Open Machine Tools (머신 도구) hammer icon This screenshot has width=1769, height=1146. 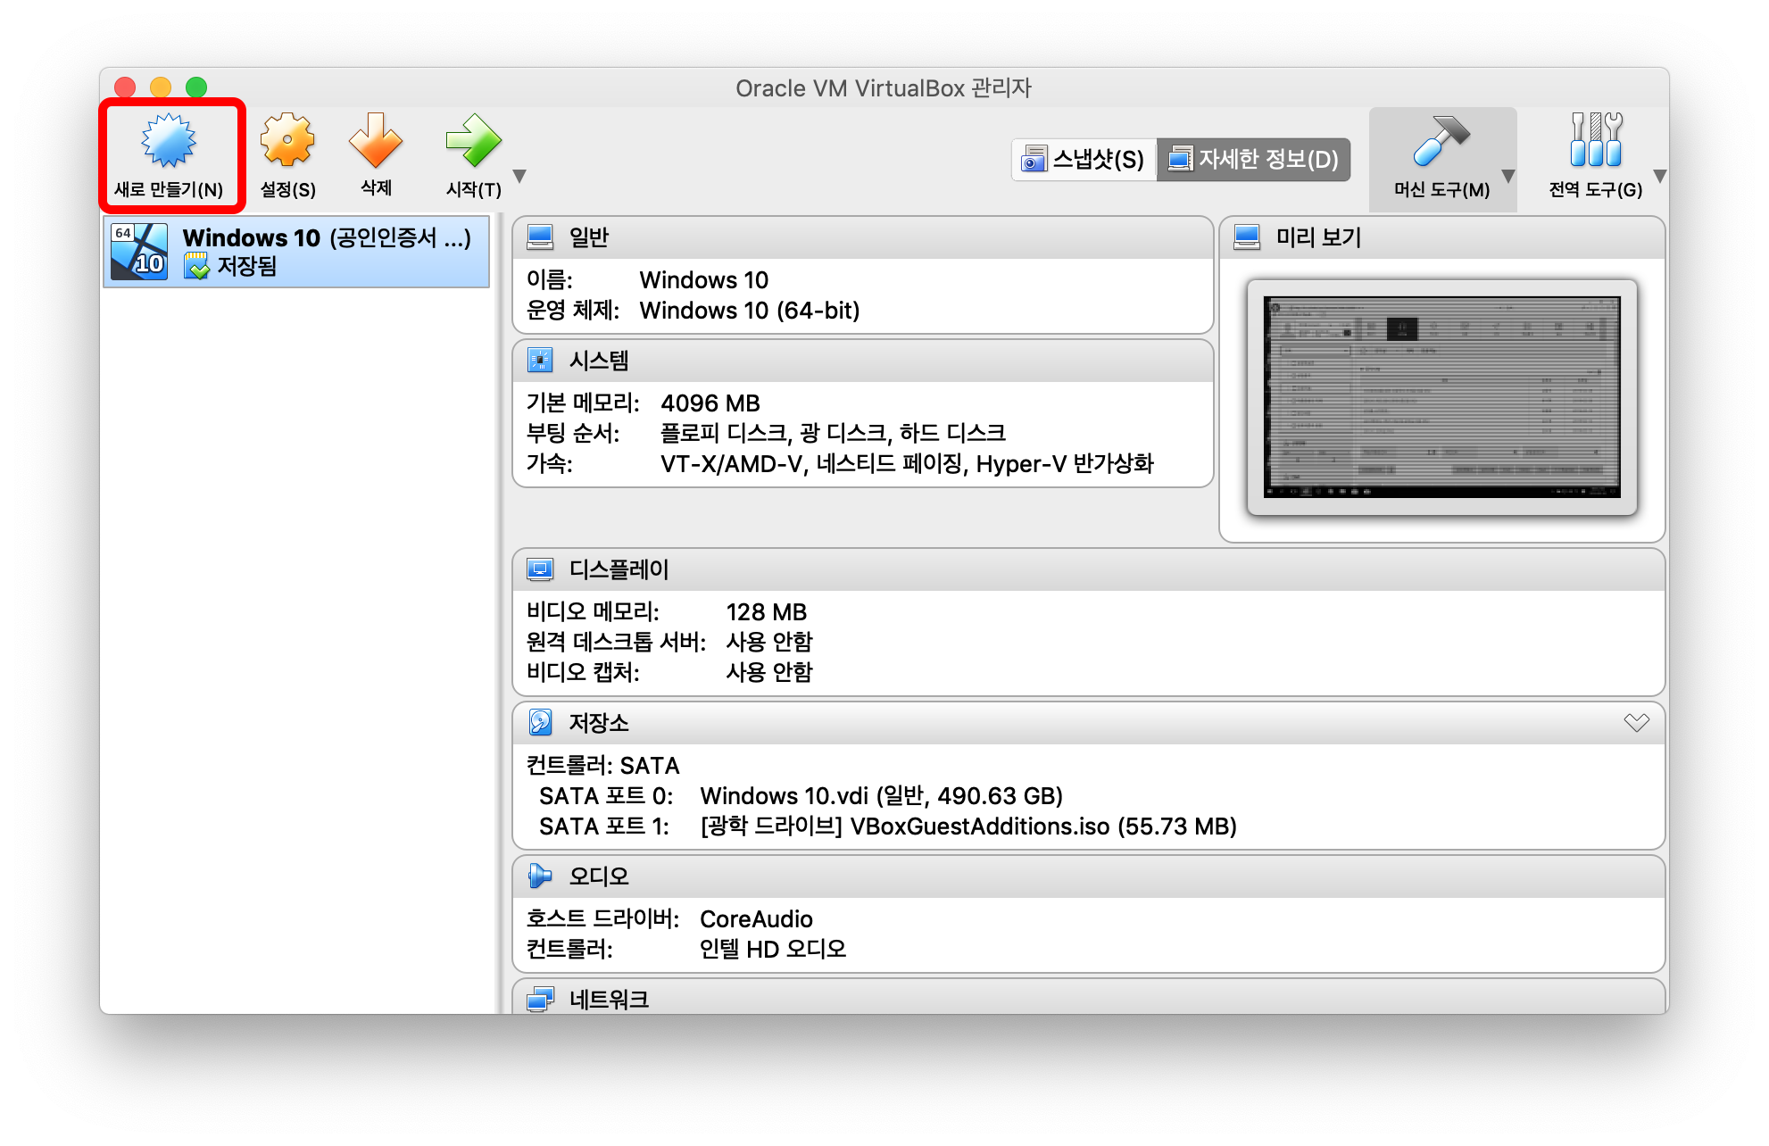(1441, 141)
